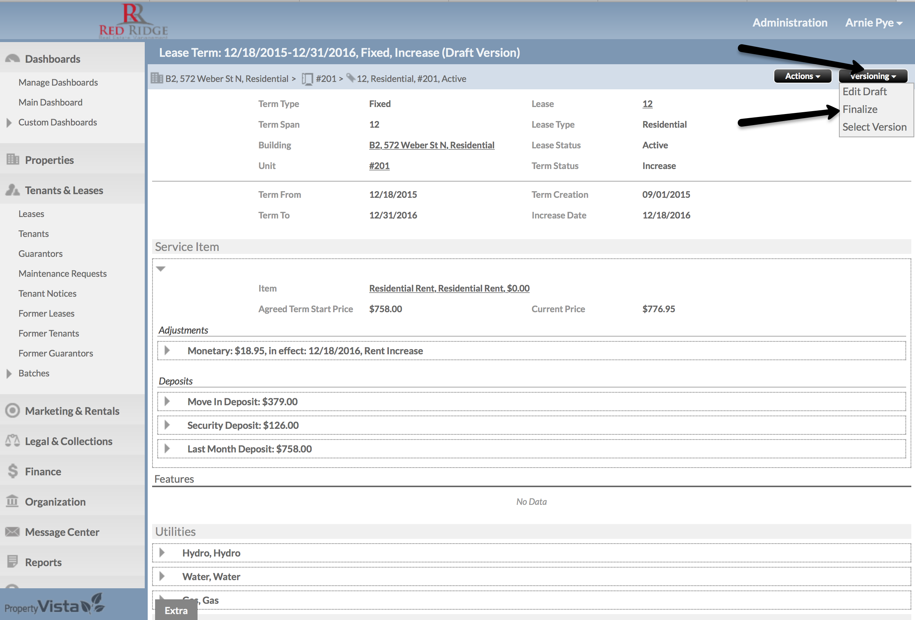Open the Actions dropdown button
The image size is (915, 620).
[802, 76]
